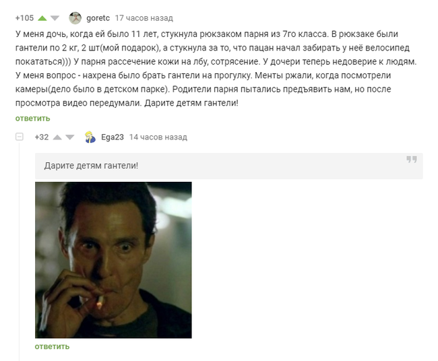The width and height of the screenshot is (438, 361).
Task: Downvote Ega23's reply
Action: pyautogui.click(x=70, y=137)
